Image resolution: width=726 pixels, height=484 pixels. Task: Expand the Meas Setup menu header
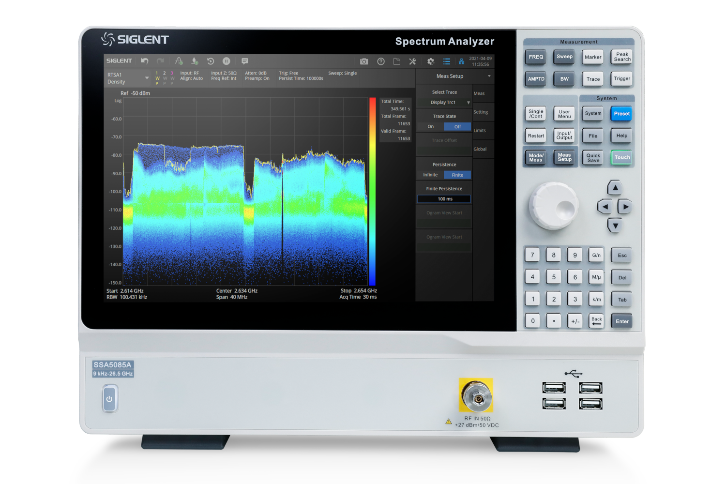(454, 76)
